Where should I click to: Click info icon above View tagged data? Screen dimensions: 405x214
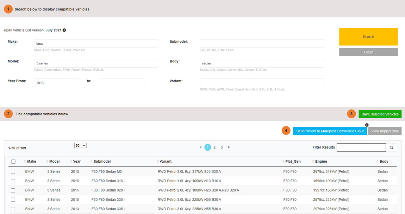tap(367, 125)
